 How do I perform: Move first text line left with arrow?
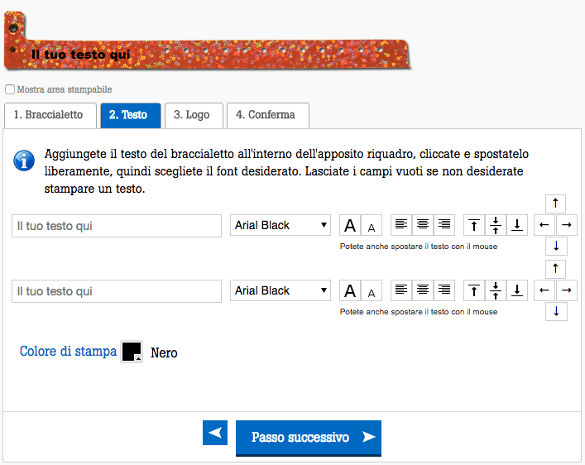pyautogui.click(x=544, y=225)
